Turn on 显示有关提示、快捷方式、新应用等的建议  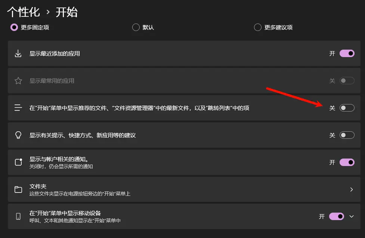click(x=347, y=135)
